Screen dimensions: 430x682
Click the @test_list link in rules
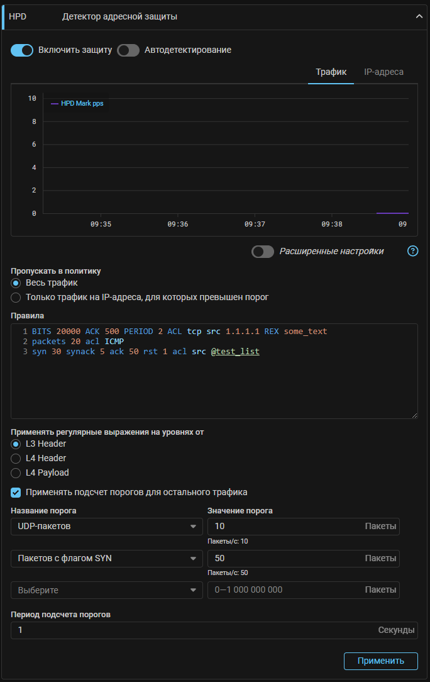coord(235,352)
